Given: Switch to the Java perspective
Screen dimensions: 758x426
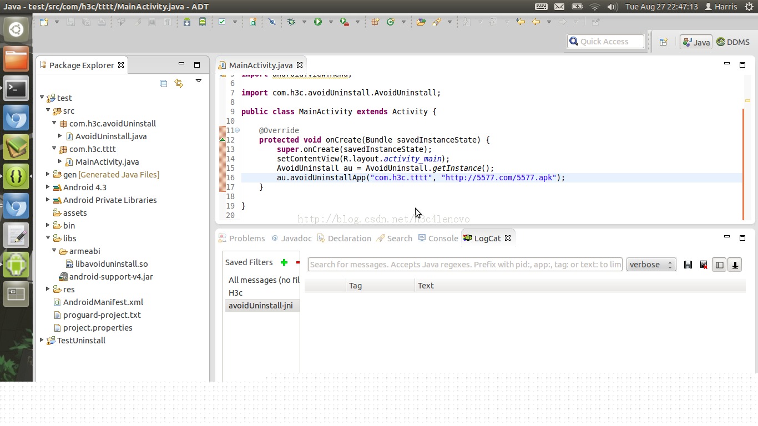Looking at the screenshot, I should (696, 42).
